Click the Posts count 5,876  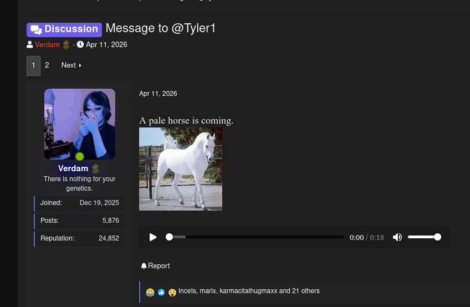pyautogui.click(x=111, y=221)
